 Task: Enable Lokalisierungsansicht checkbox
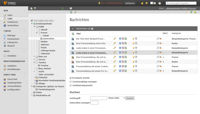[x=71, y=86]
